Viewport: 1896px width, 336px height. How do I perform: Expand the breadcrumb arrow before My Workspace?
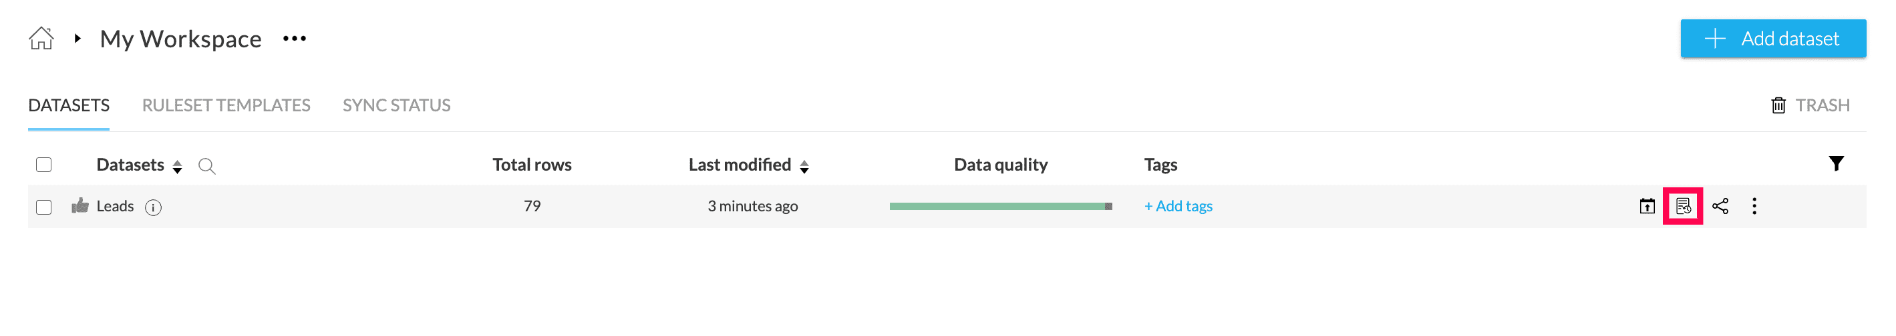(x=77, y=38)
